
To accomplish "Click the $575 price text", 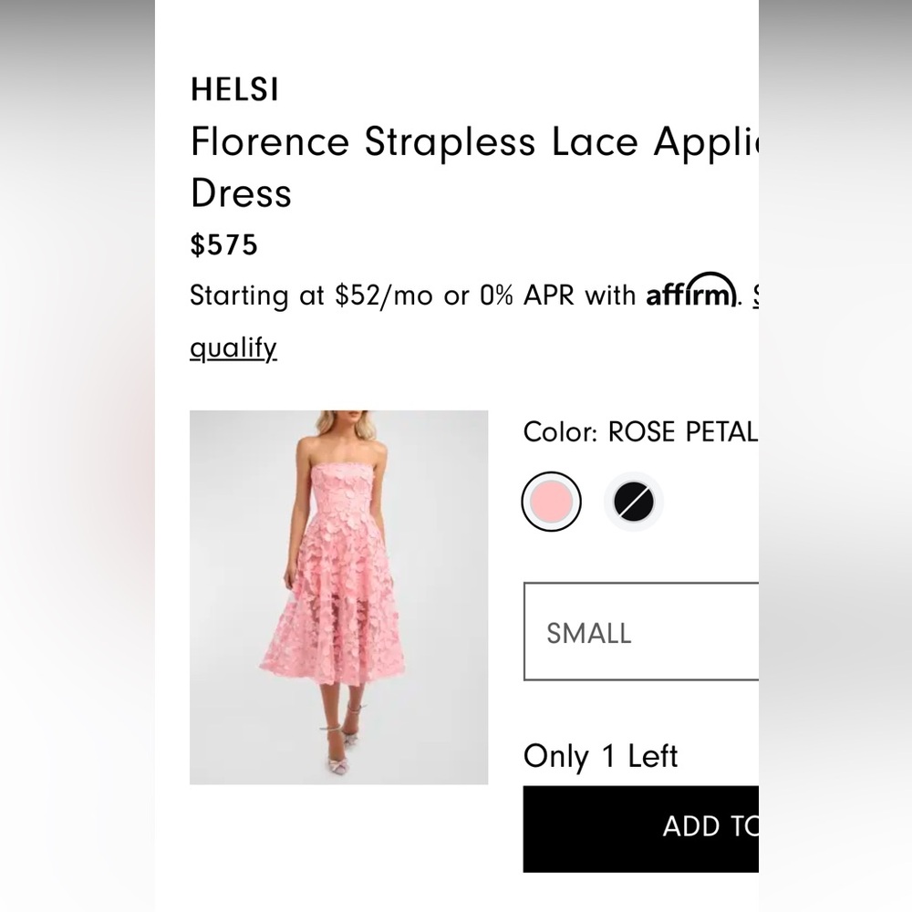I will coord(223,244).
